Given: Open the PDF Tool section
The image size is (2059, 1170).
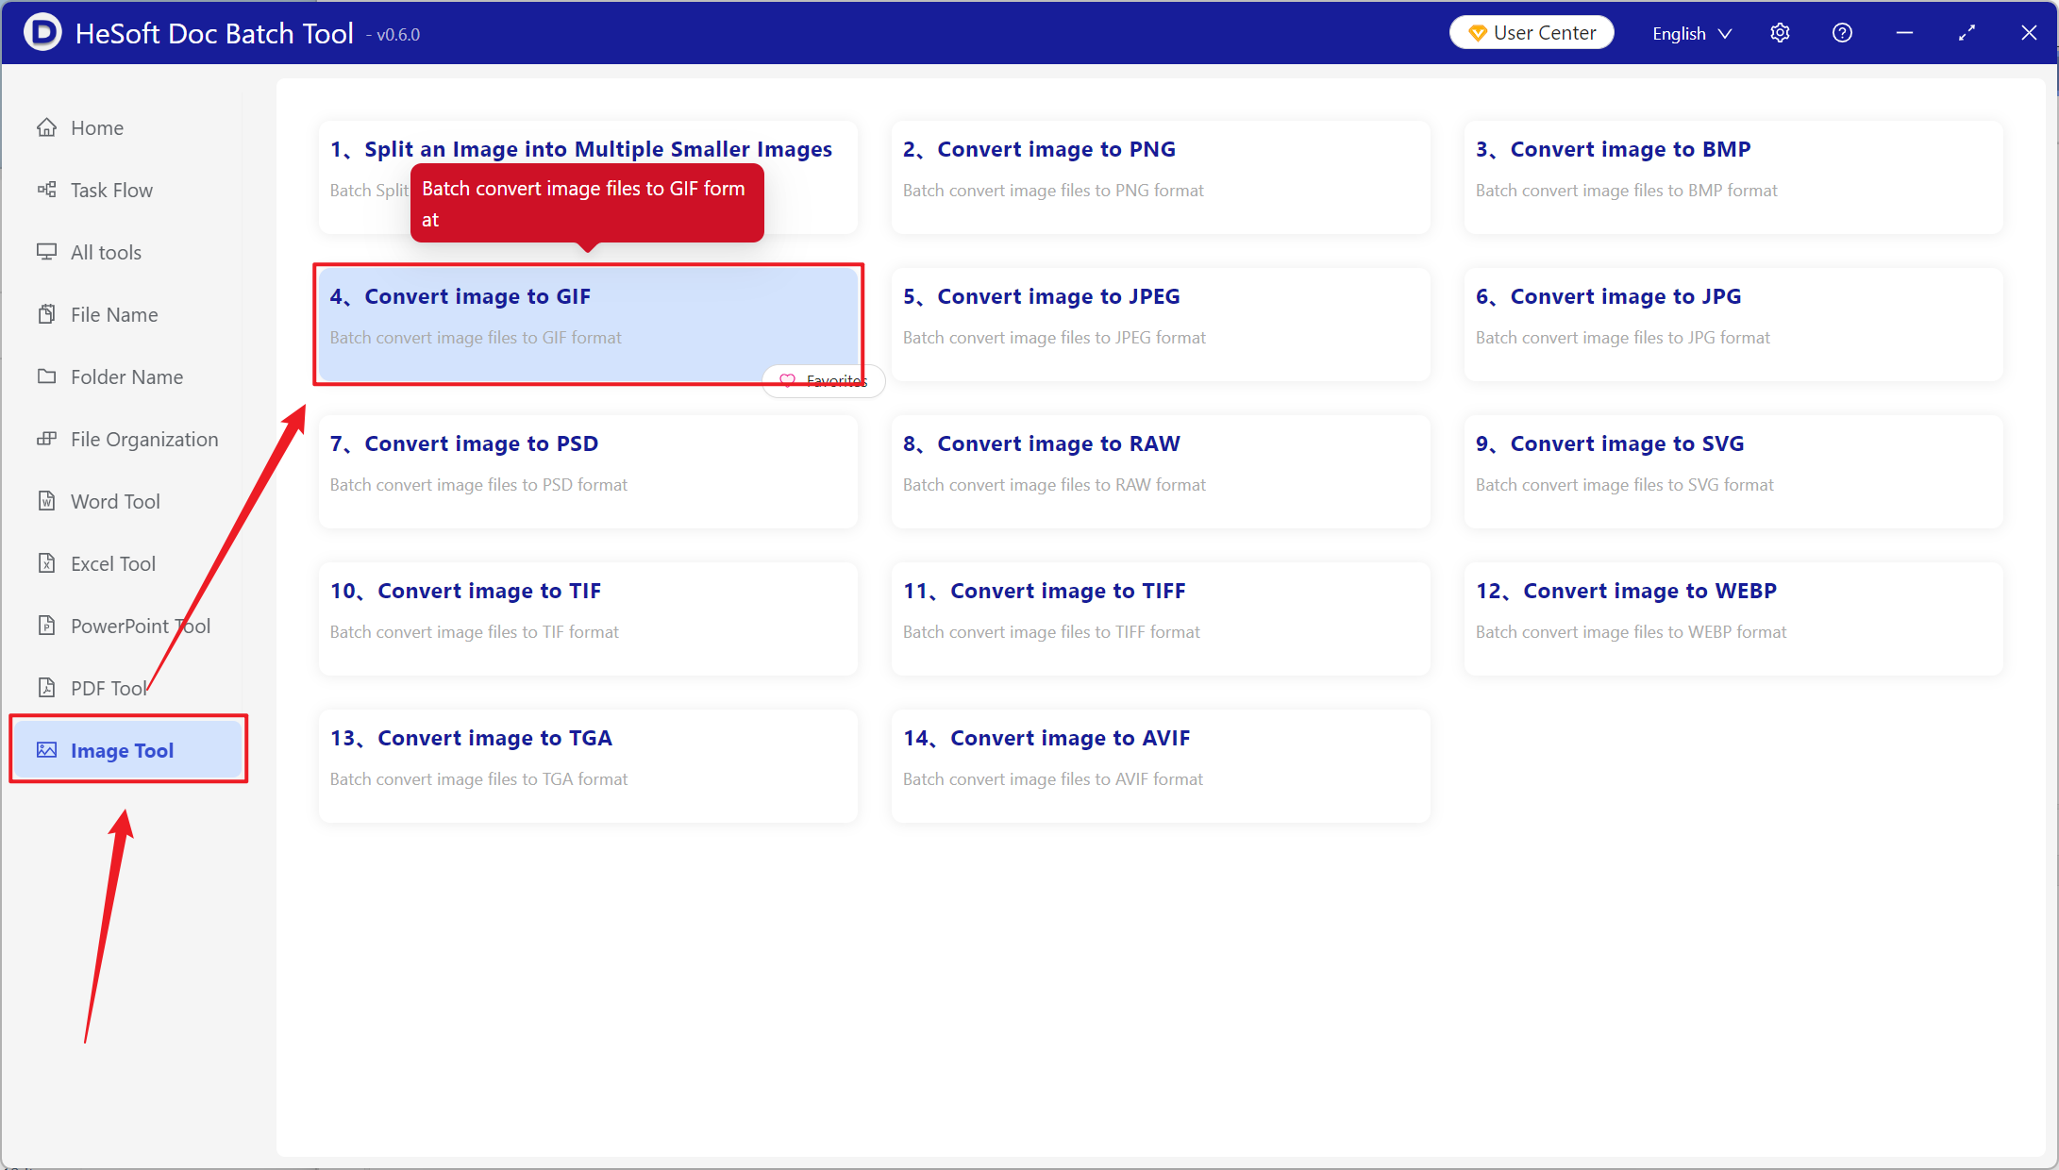Looking at the screenshot, I should 128,688.
